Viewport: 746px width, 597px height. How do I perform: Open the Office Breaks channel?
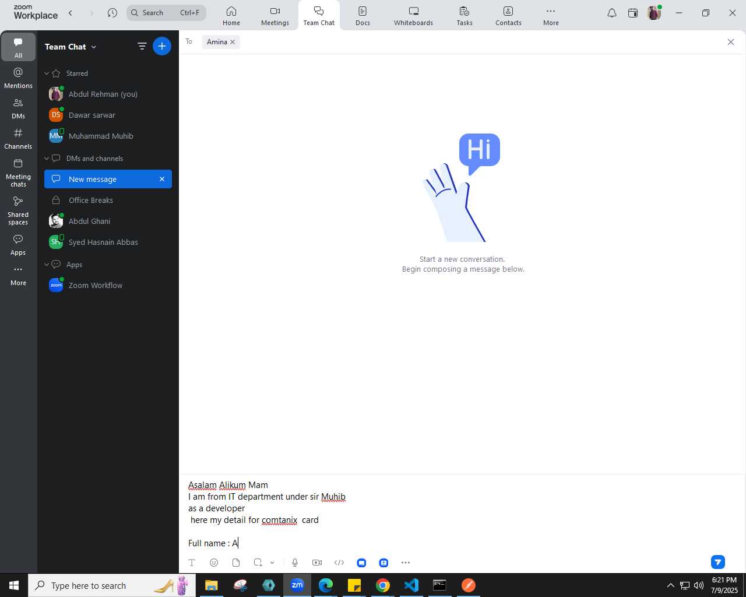pos(108,200)
